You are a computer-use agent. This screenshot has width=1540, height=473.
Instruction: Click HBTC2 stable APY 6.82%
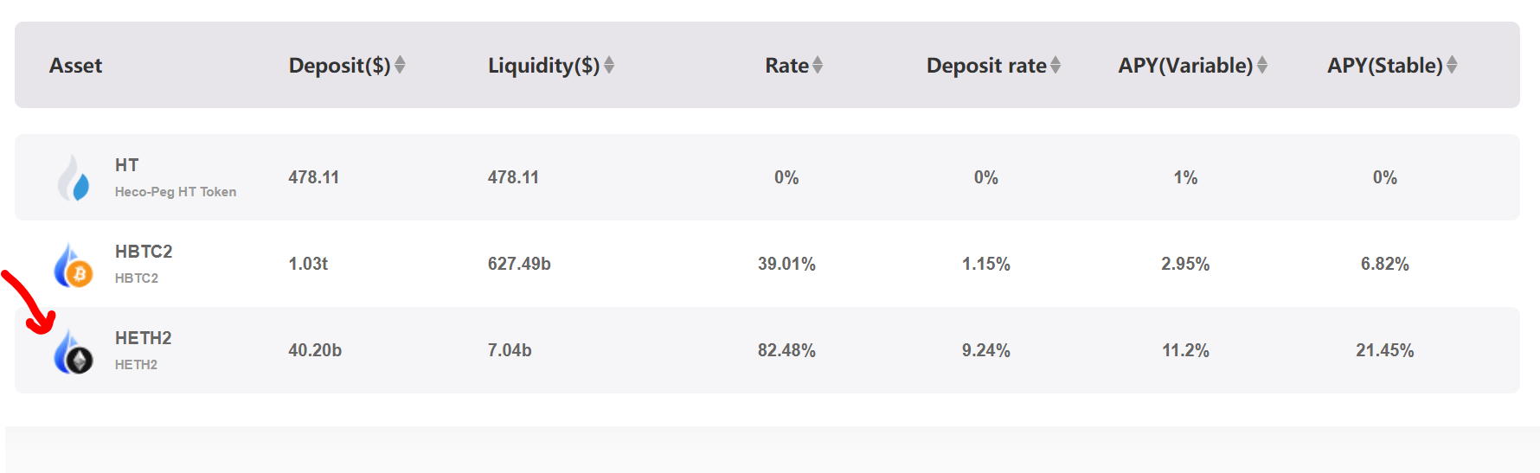point(1384,264)
